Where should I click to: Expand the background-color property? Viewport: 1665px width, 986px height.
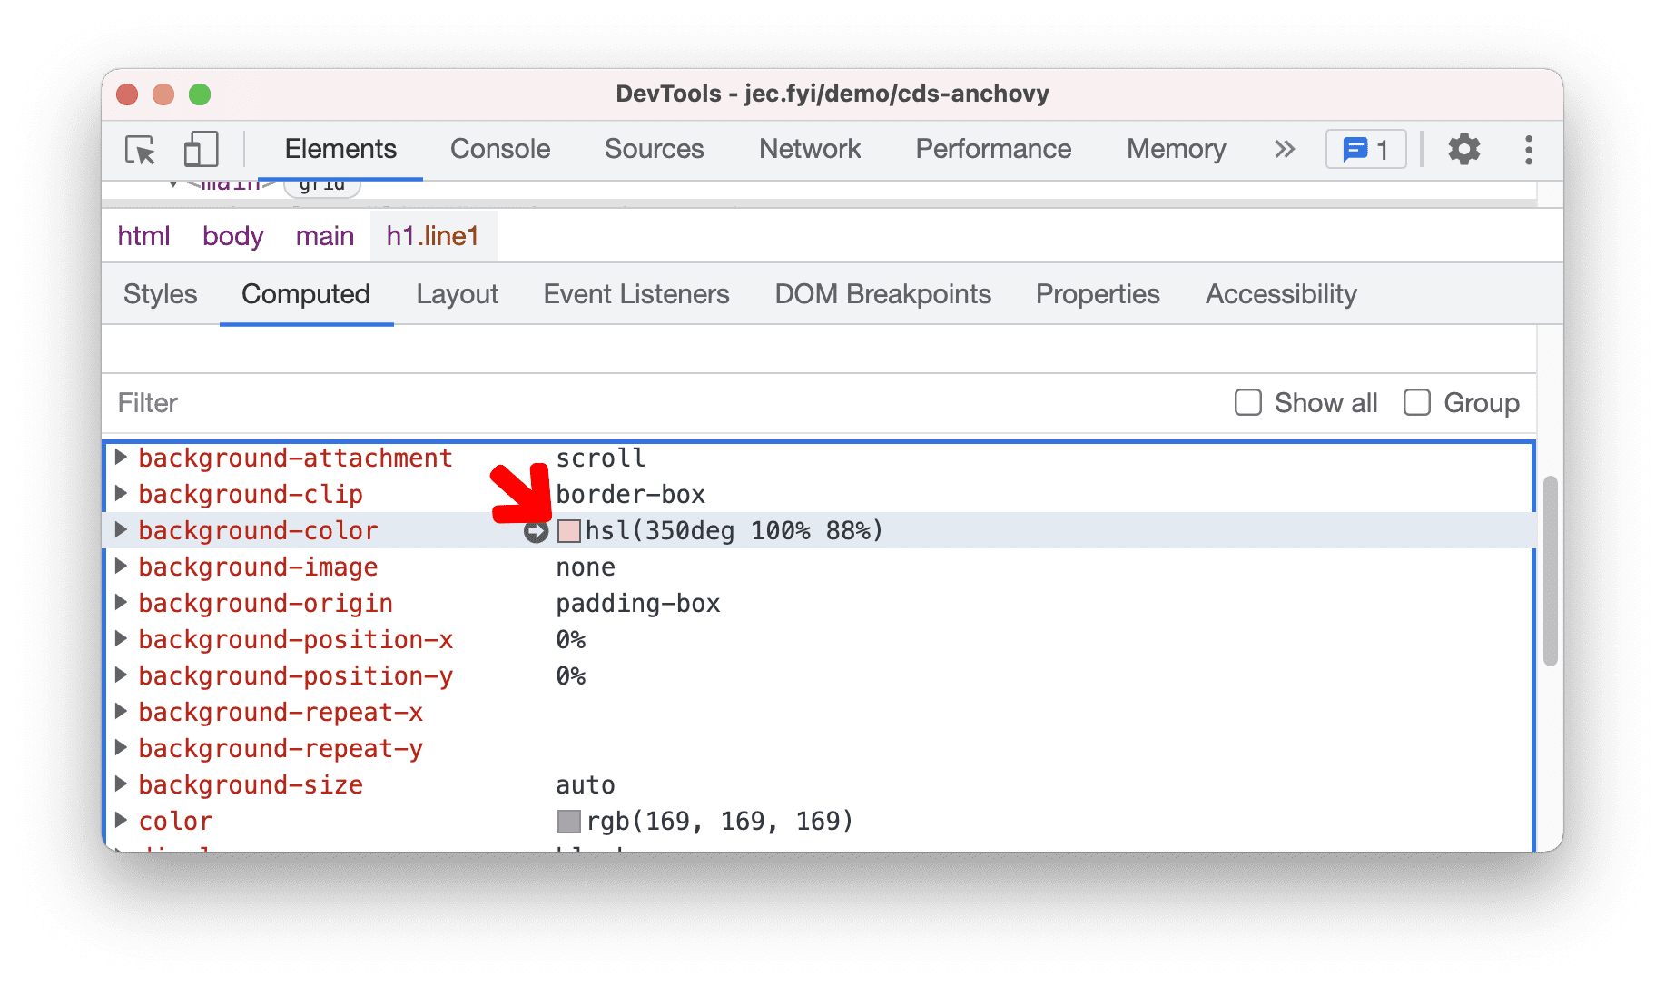[122, 530]
